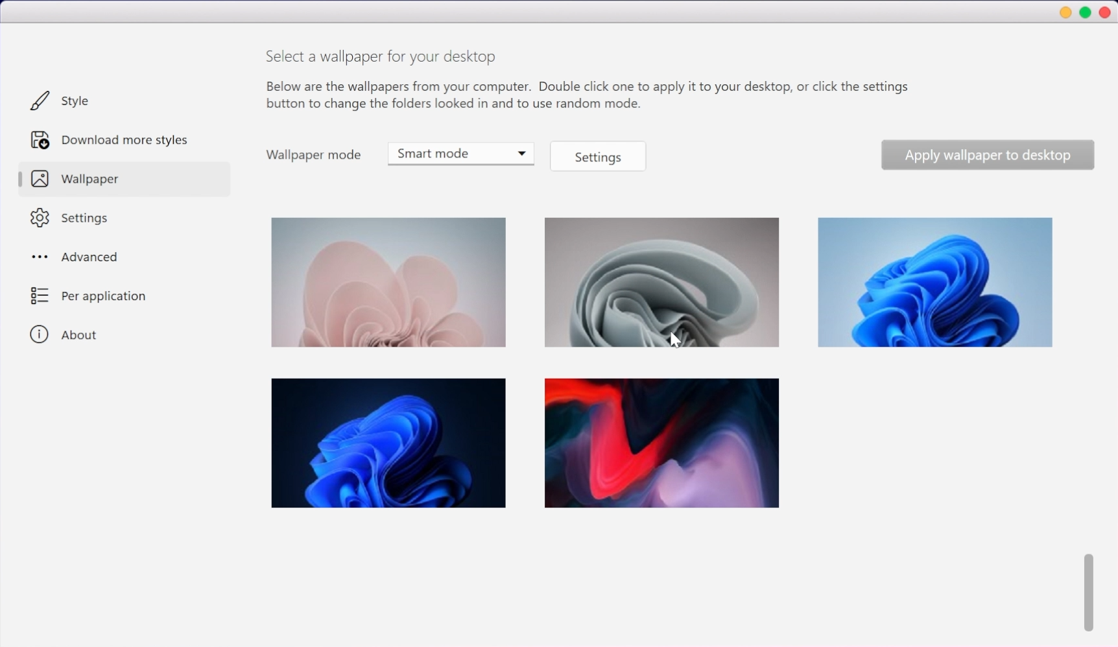Click the Advanced ellipsis icon
The image size is (1118, 647).
point(40,257)
